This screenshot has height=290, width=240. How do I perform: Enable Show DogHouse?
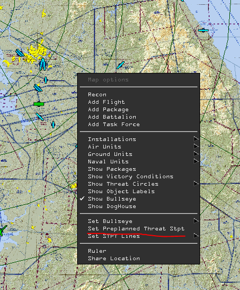(x=112, y=206)
